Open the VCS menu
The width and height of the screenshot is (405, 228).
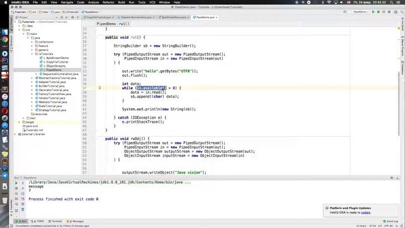[x=152, y=2]
